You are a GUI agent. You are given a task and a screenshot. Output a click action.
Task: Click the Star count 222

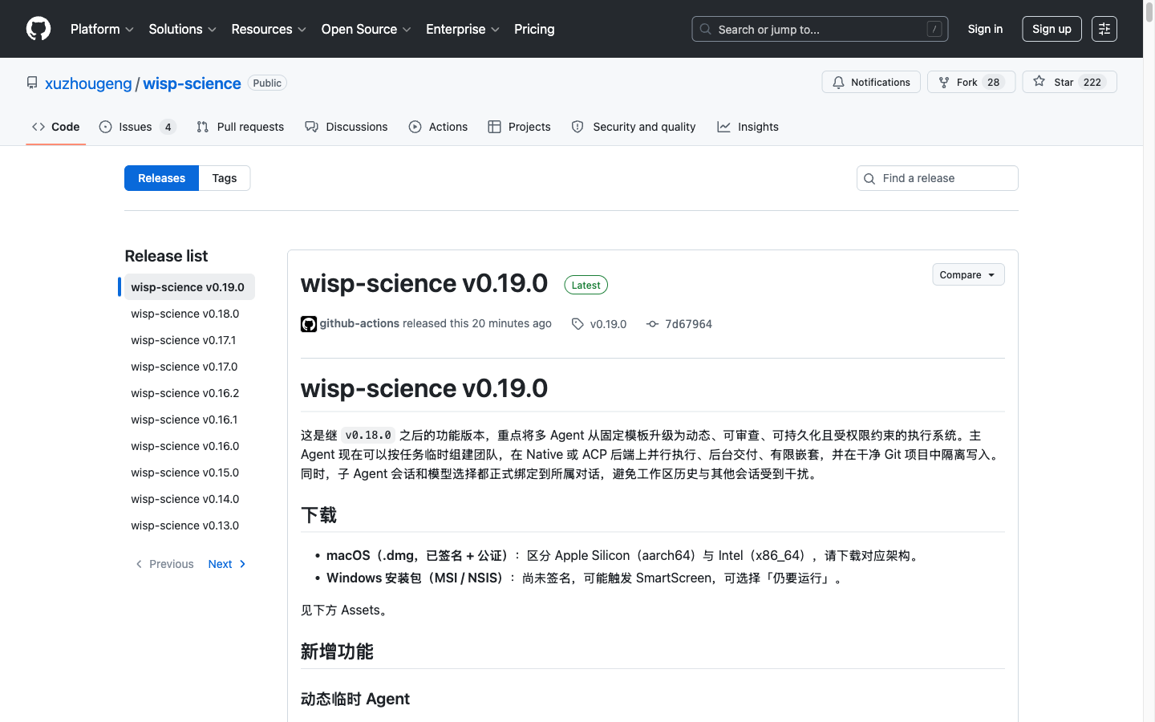pos(1092,82)
